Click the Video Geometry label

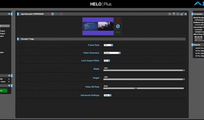tap(91, 53)
